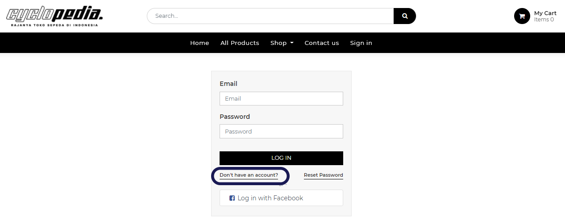Go to the Home page
The image size is (565, 223).
[x=199, y=43]
